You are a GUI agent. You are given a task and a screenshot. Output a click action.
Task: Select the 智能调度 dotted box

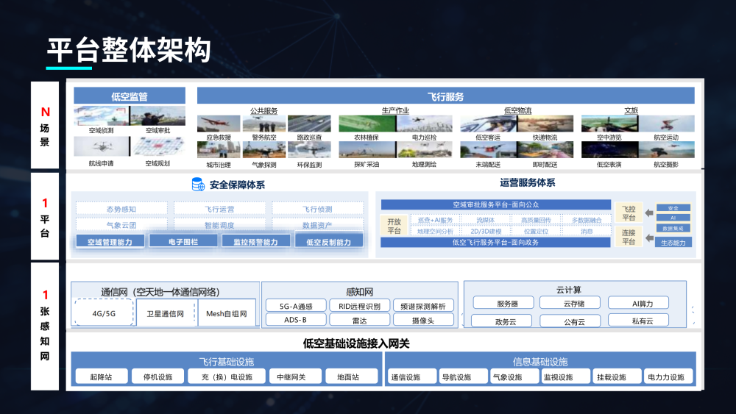[219, 224]
